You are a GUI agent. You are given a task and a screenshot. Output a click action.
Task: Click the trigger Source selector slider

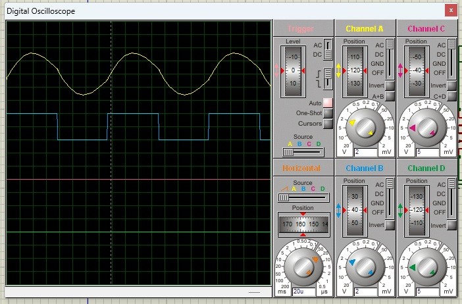(303, 152)
